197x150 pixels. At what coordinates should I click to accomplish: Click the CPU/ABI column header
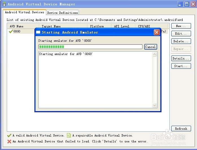(152, 26)
